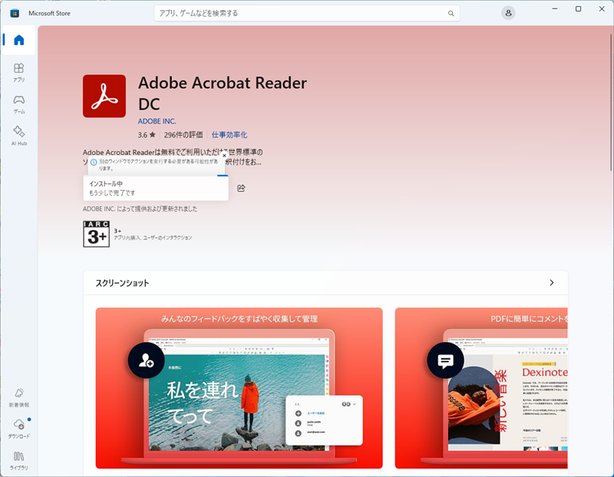Open the ゲーム (Games) section

(18, 104)
